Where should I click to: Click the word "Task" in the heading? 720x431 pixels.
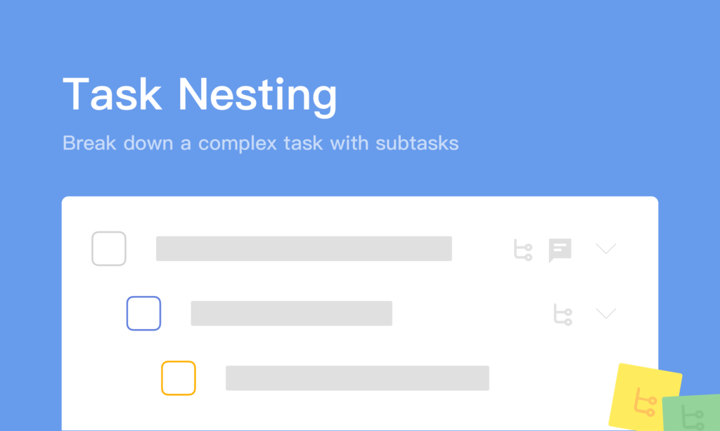tap(112, 94)
